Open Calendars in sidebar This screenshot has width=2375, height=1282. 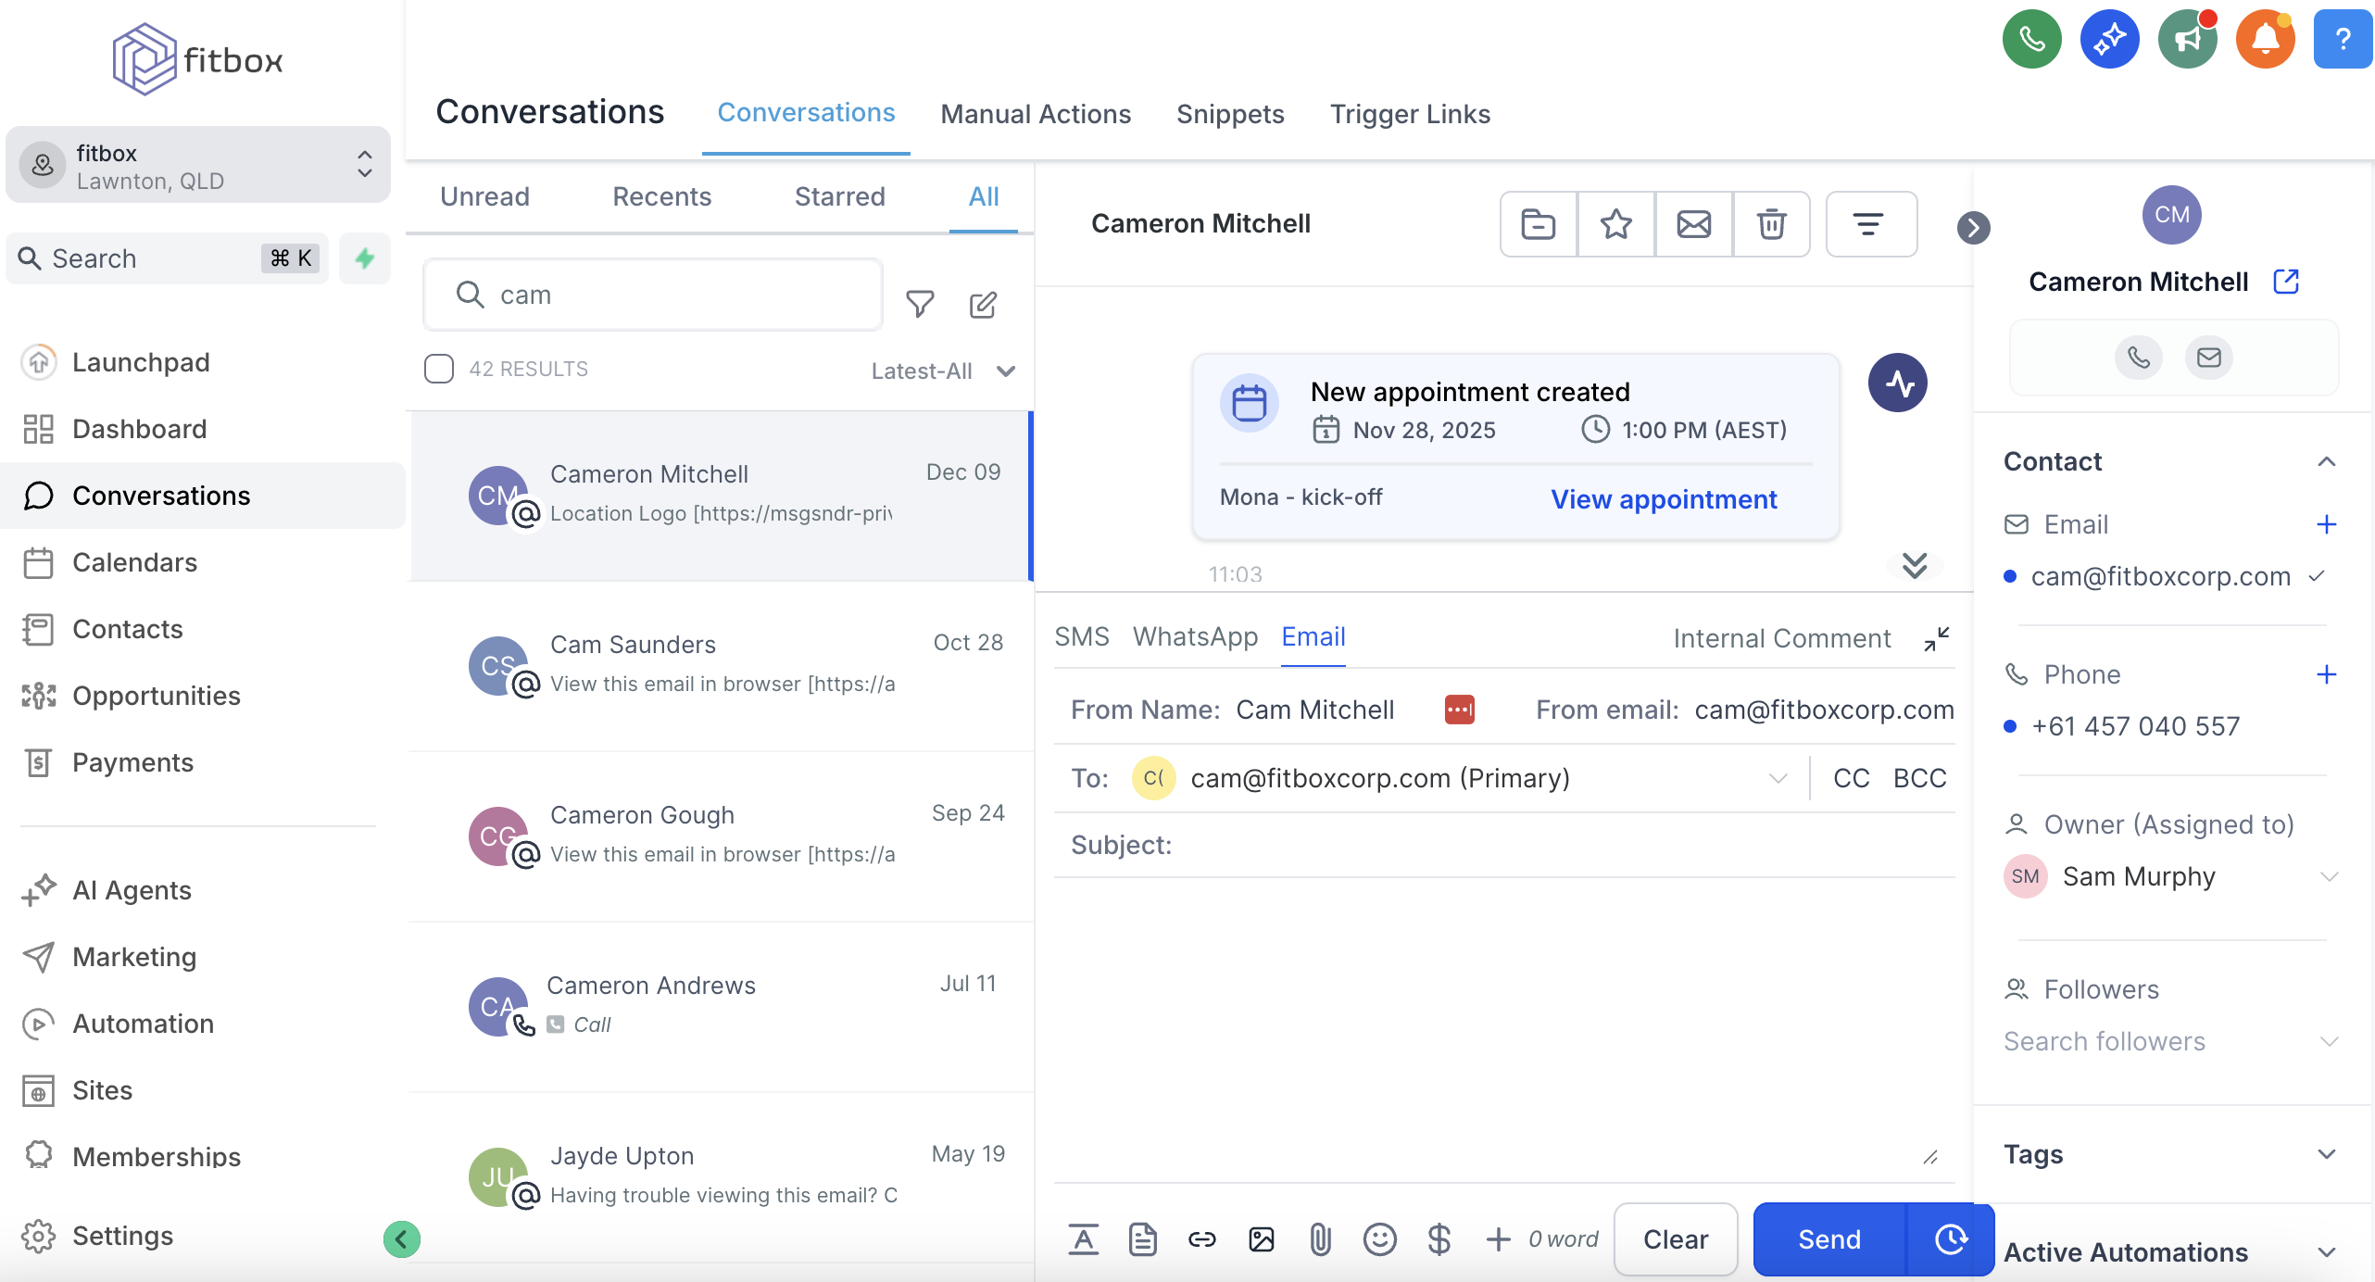[202, 562]
